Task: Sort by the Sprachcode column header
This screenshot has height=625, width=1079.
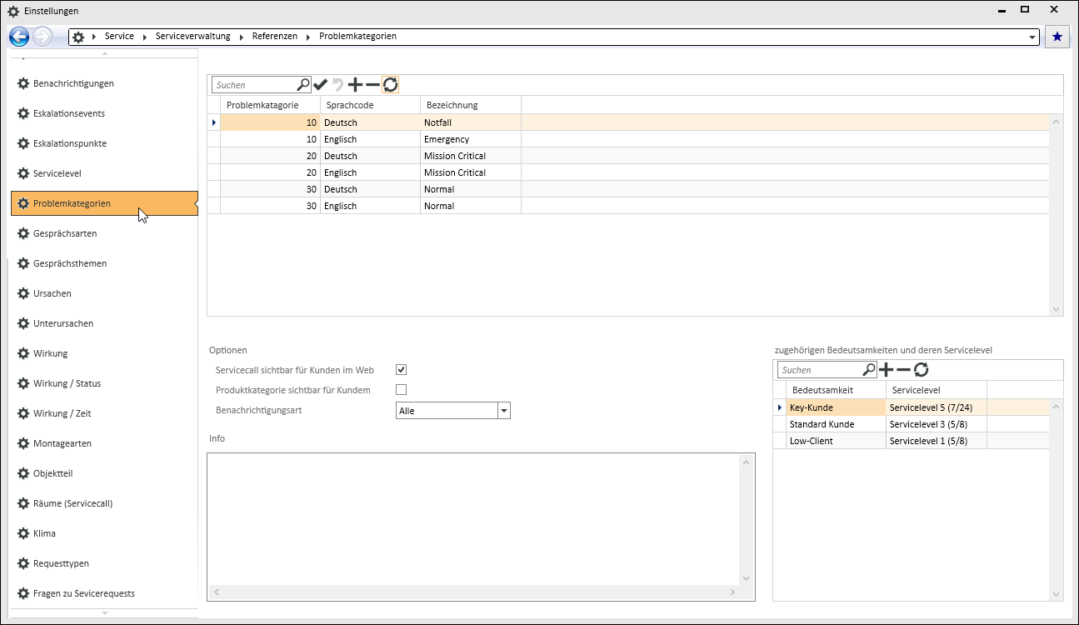Action: [x=371, y=105]
